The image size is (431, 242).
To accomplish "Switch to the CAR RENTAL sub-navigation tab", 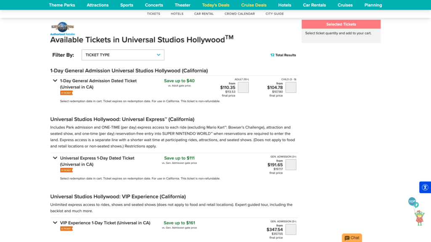I will click(204, 14).
